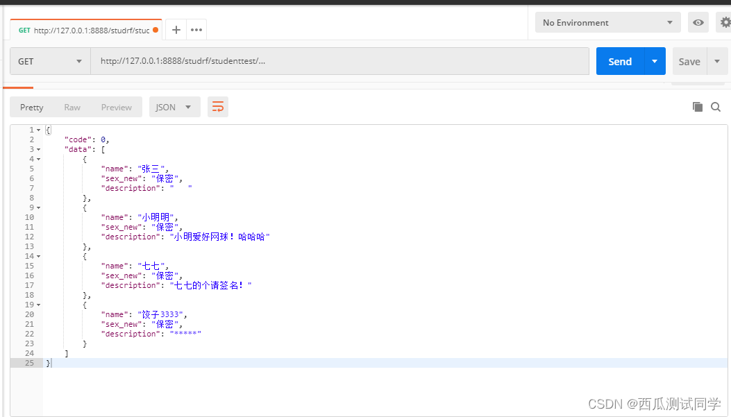This screenshot has height=417, width=731.
Task: Click description 七七的个请签名！
Action: click(210, 285)
